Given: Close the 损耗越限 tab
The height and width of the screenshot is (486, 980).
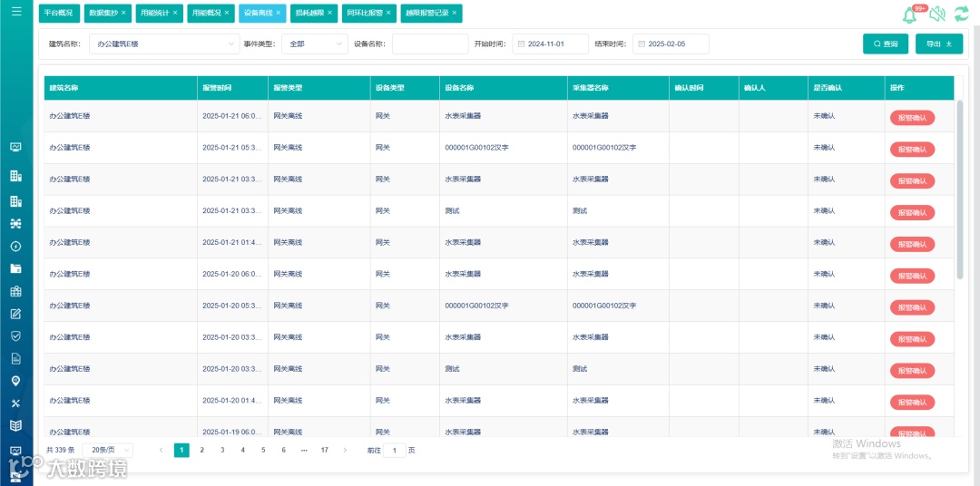Looking at the screenshot, I should [329, 13].
